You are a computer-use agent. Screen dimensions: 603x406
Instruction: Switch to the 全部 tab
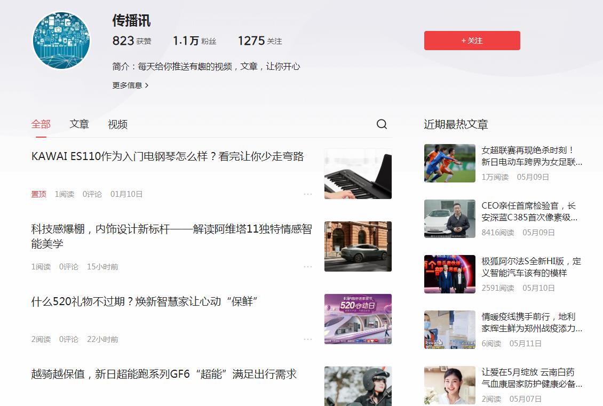(41, 124)
